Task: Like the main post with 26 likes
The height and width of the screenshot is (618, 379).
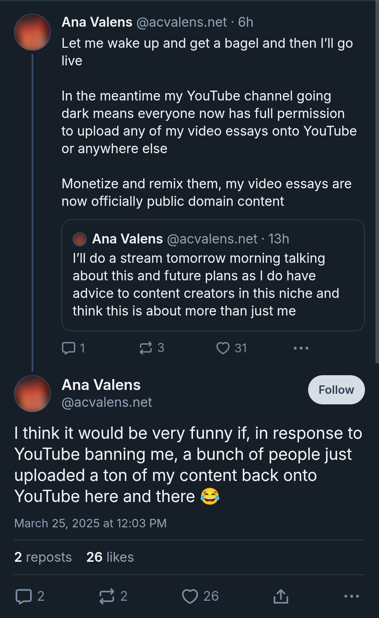Action: (190, 596)
